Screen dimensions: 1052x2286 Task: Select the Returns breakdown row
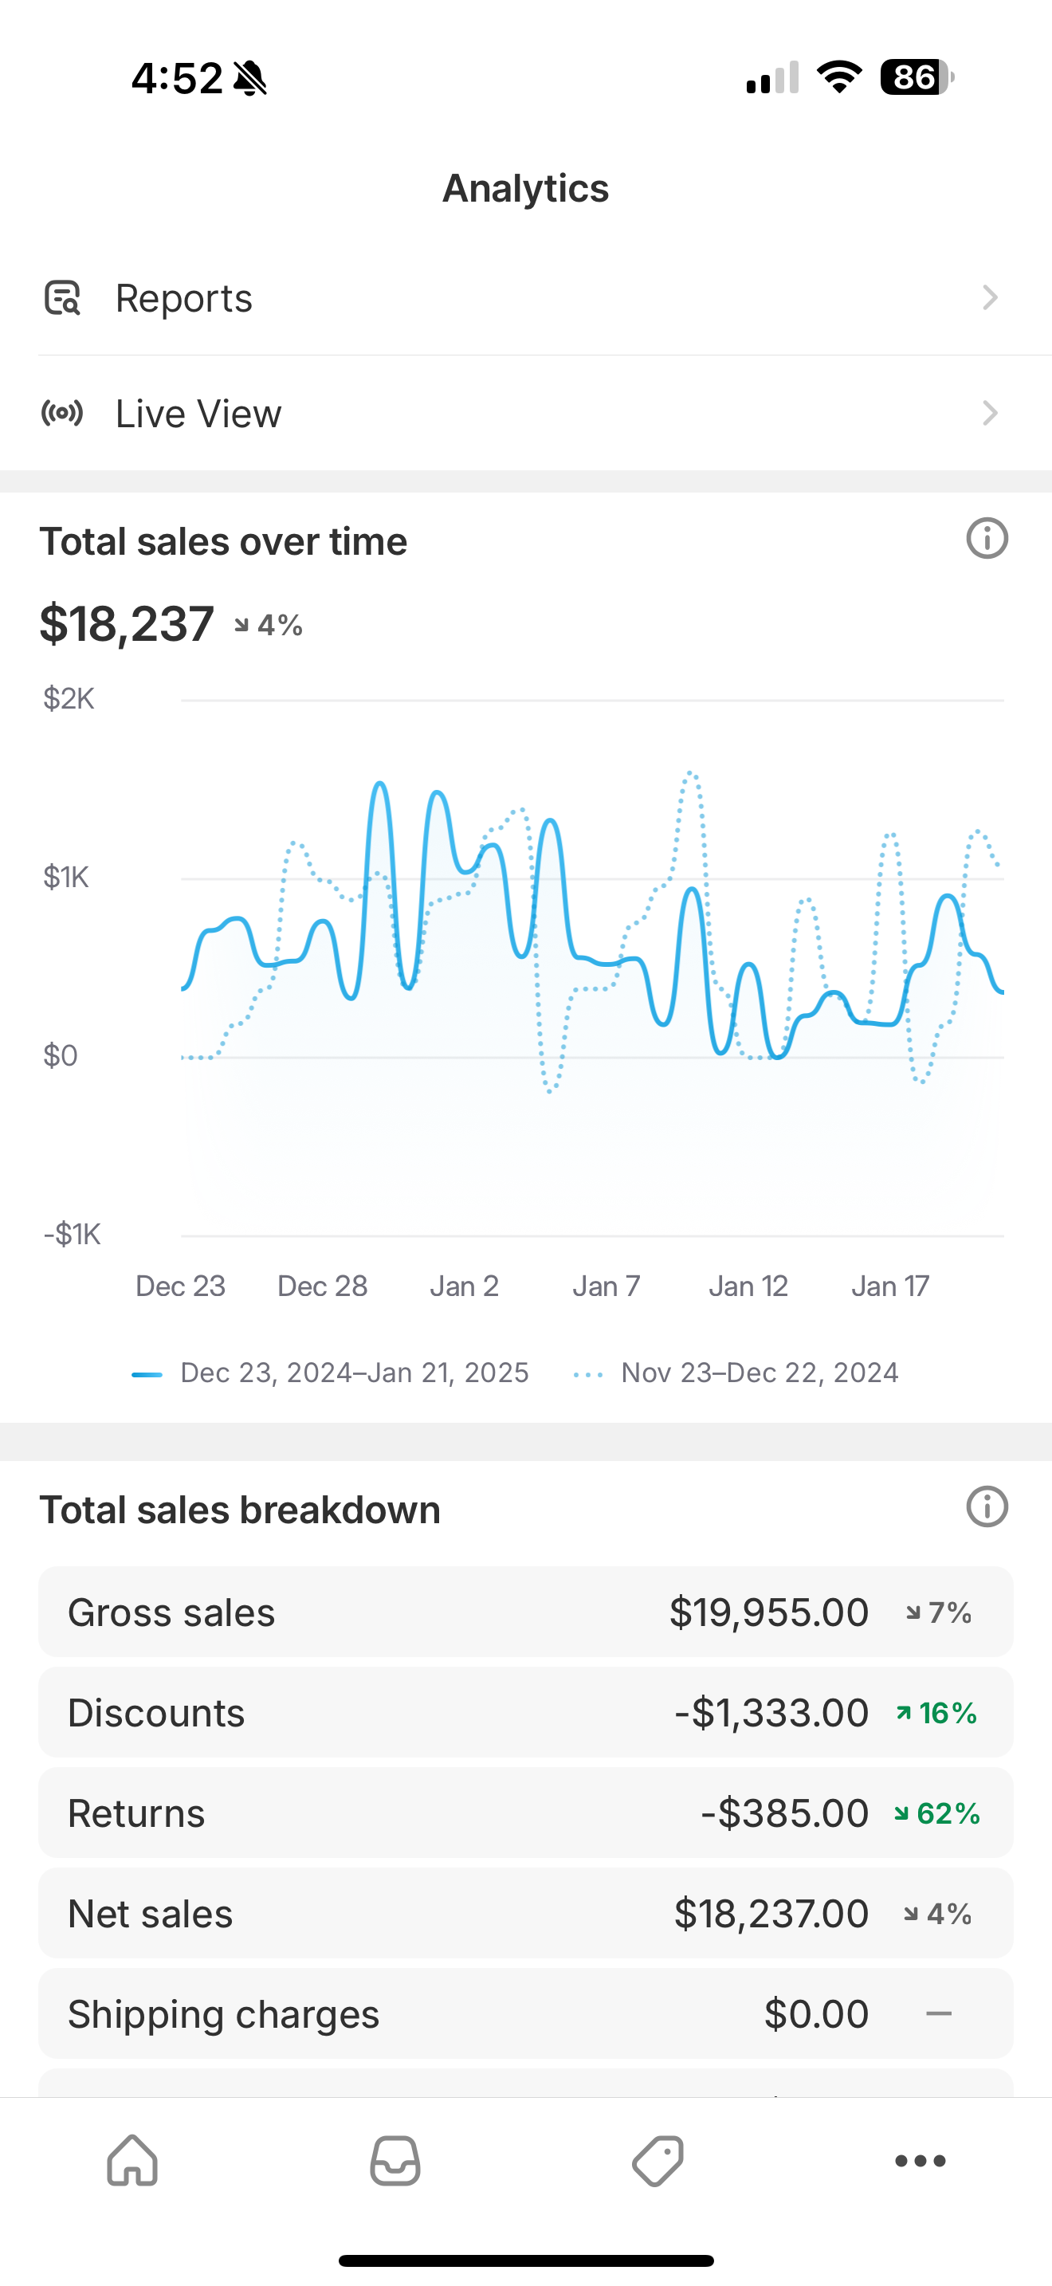(x=525, y=1813)
